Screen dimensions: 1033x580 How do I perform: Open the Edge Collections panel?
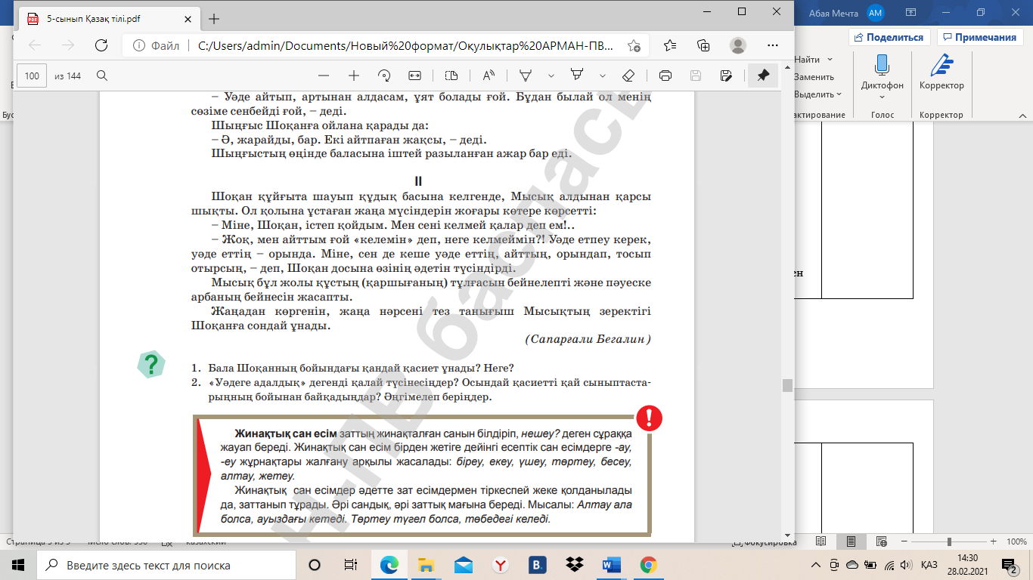[x=703, y=45]
